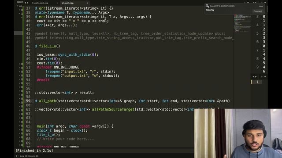Click cout.tie(0); on line 50

point(49,63)
